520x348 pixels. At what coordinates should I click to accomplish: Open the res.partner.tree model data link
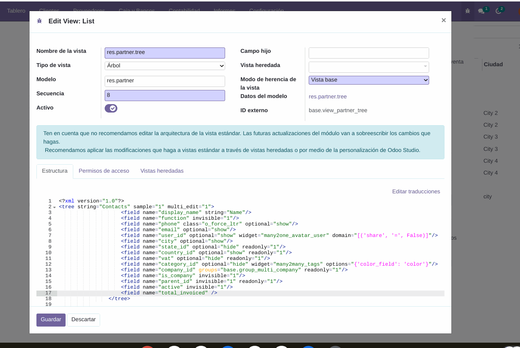point(327,96)
